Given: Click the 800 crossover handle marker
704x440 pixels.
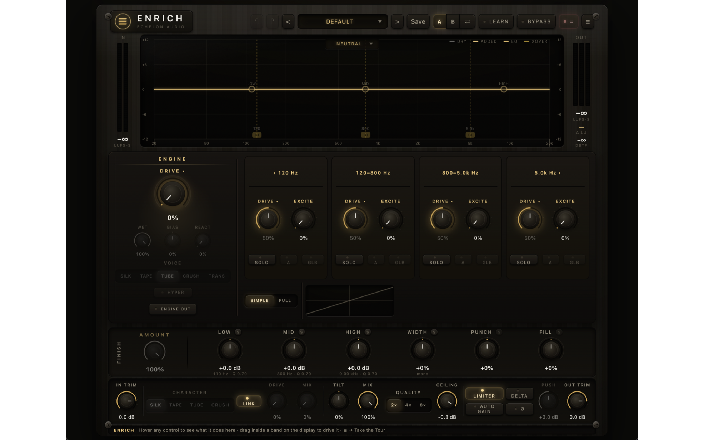Looking at the screenshot, I should pos(365,135).
